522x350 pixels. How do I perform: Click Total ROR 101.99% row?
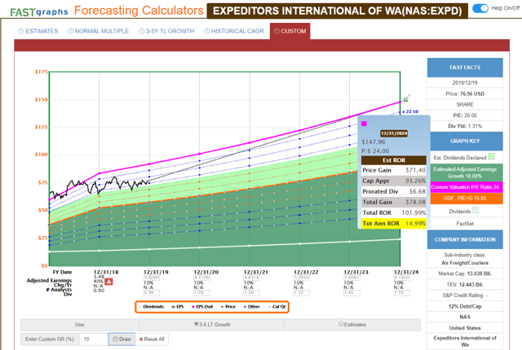pos(394,213)
